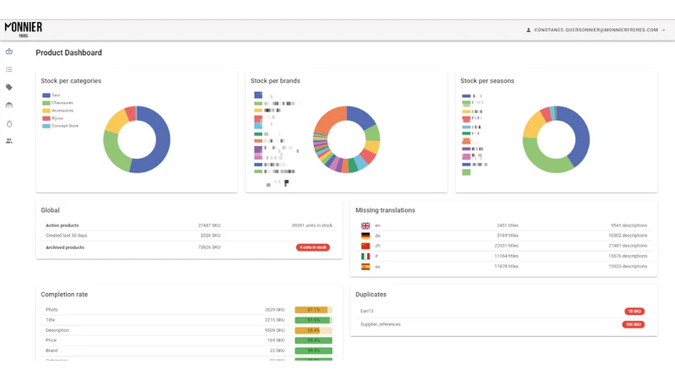Click '15576 descriptions' in the it row
The width and height of the screenshot is (675, 380).
(x=628, y=257)
